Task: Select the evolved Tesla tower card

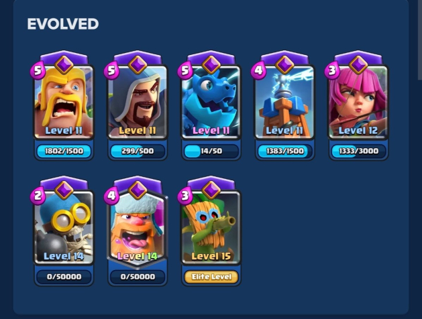Action: (x=284, y=102)
